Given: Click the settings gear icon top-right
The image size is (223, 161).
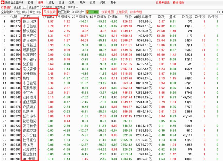Looking at the screenshot, I should (x=222, y=12).
